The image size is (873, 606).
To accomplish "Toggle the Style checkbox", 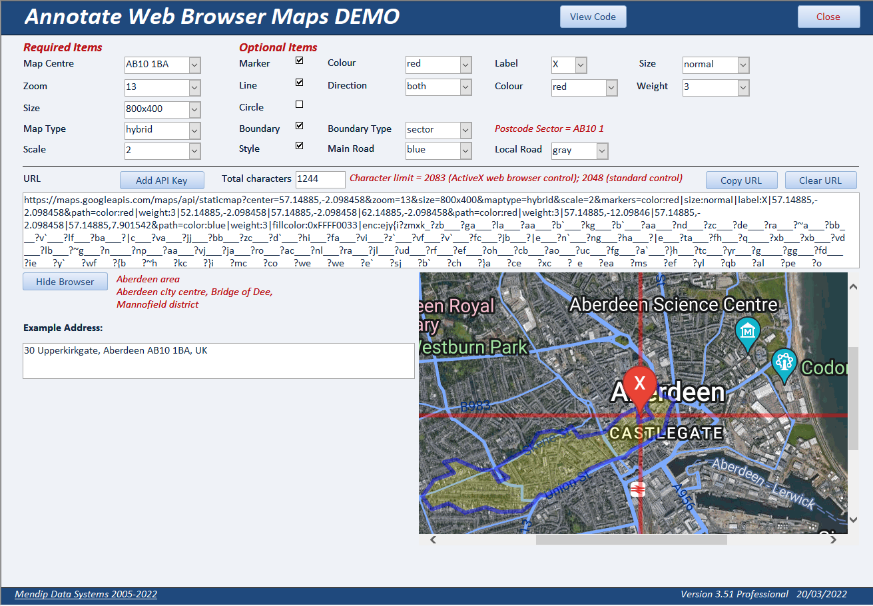I will (300, 145).
